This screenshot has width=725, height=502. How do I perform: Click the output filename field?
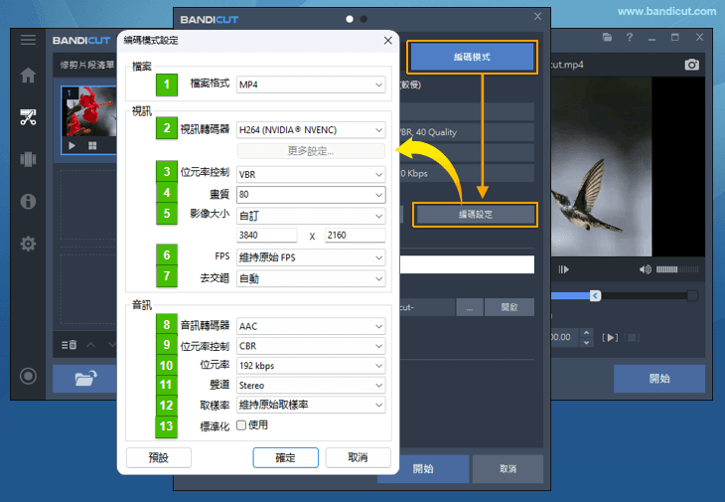click(467, 264)
